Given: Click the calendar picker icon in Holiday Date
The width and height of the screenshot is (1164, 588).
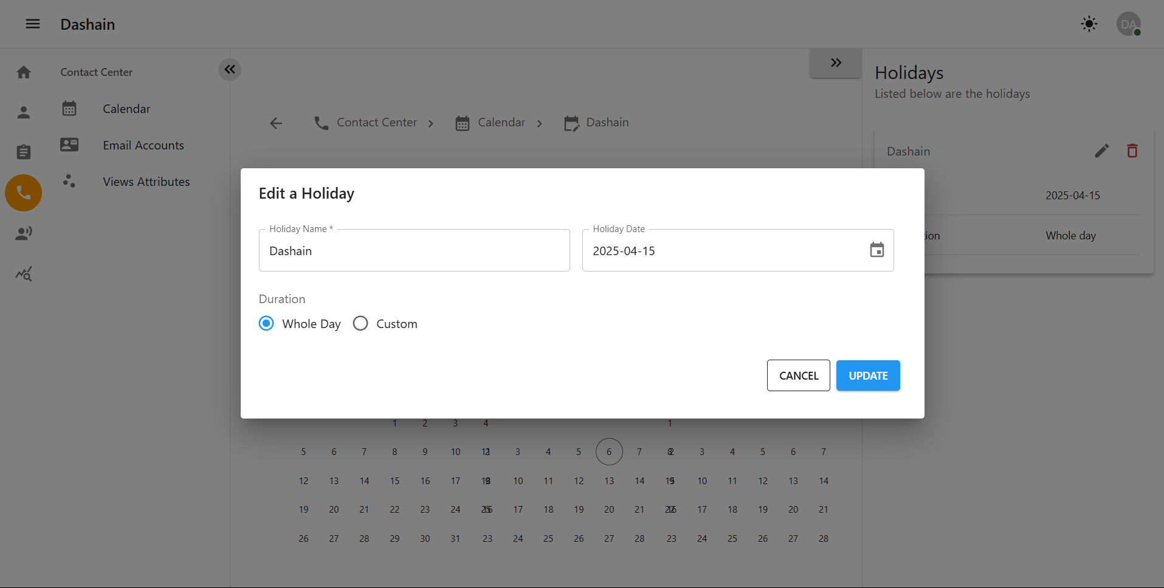Looking at the screenshot, I should coord(876,250).
